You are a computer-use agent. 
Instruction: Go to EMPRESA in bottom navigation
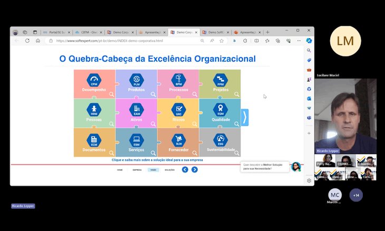tap(137, 170)
